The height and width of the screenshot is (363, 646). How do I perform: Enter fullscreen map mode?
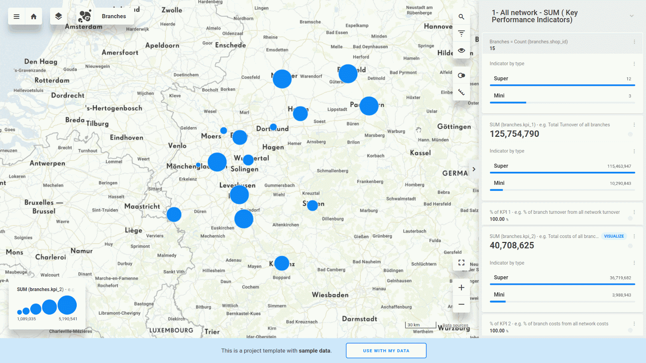[461, 263]
